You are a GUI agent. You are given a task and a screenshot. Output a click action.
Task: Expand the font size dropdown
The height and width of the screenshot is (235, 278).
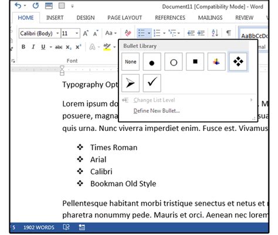77,33
